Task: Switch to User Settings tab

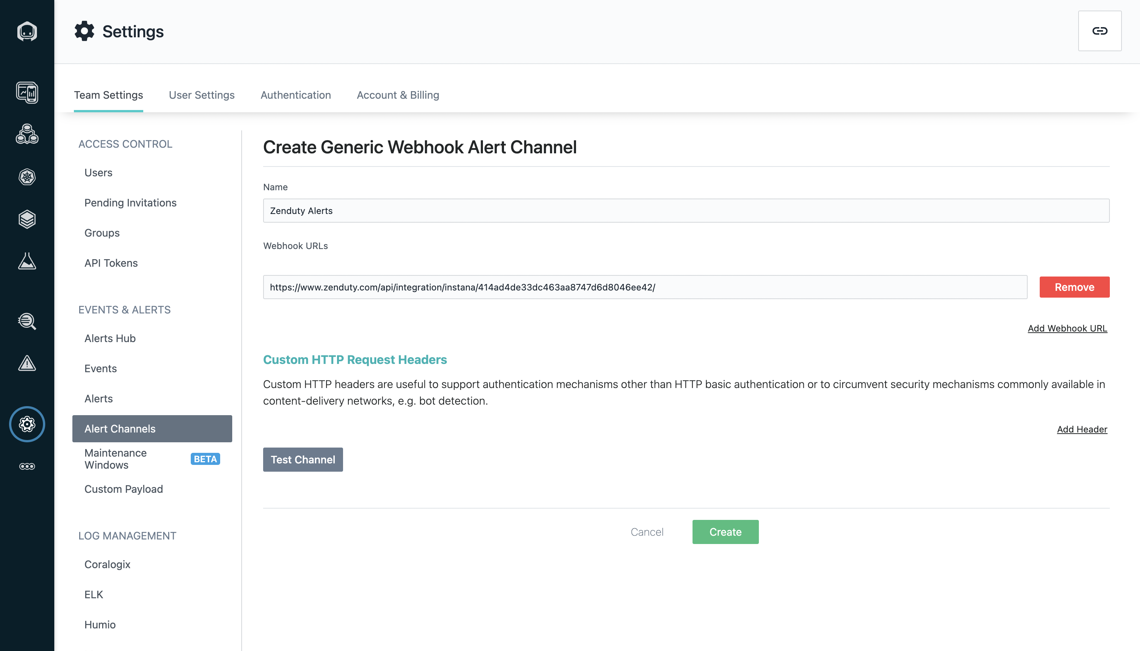Action: coord(201,95)
